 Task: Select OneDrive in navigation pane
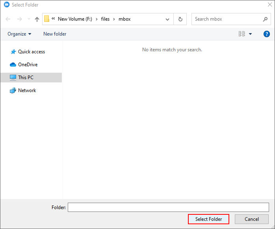(x=28, y=64)
